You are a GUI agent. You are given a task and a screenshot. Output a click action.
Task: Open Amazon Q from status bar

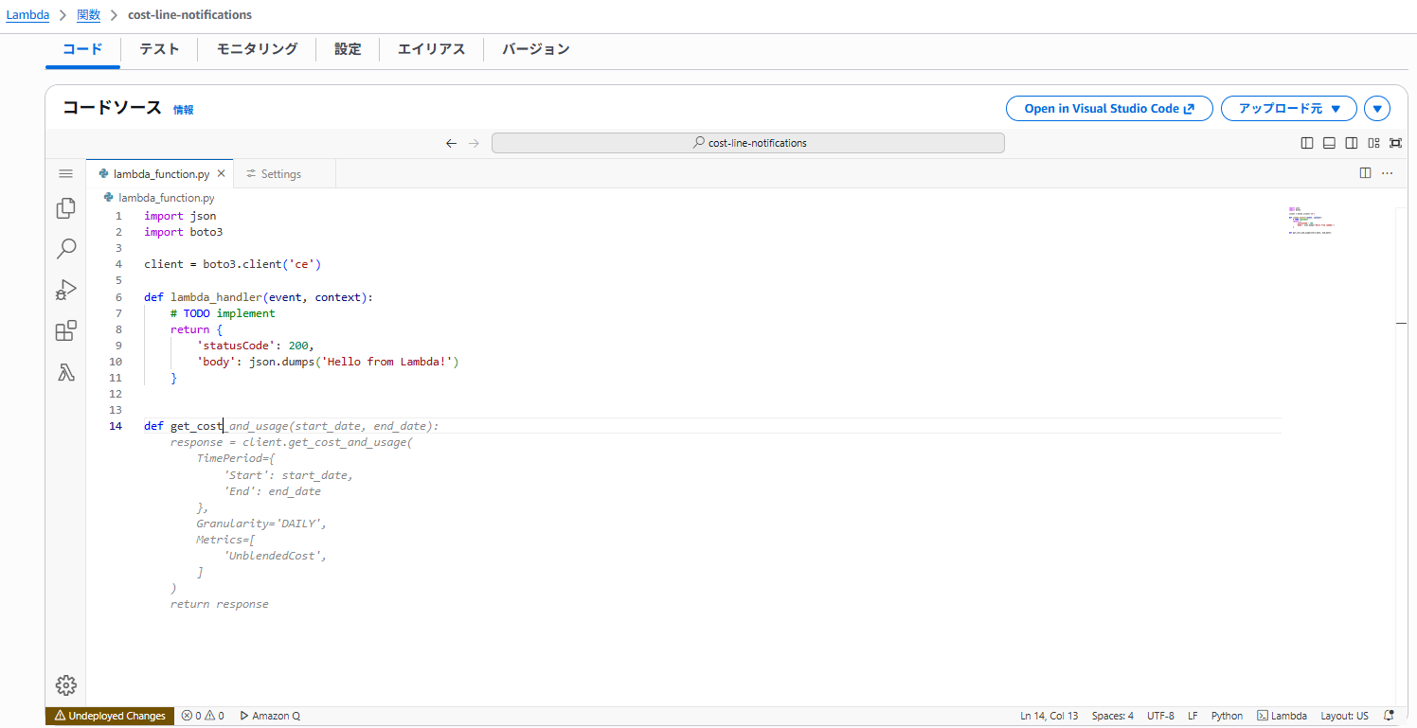coord(270,716)
